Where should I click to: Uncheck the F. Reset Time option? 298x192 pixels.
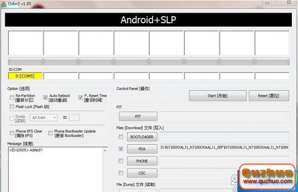(81, 98)
